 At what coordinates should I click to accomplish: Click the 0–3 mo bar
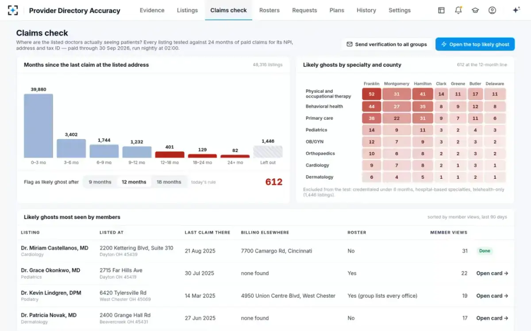[x=38, y=126]
